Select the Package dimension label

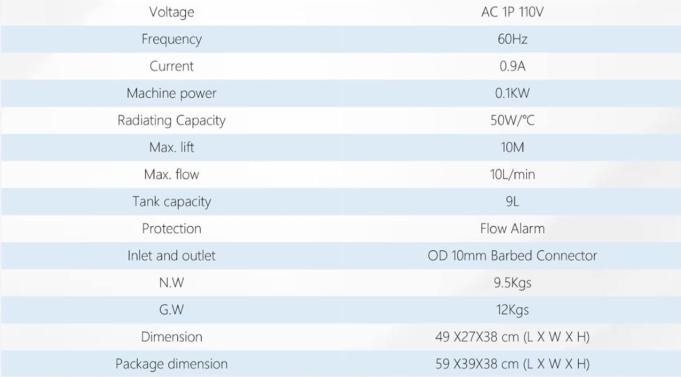coord(171,364)
